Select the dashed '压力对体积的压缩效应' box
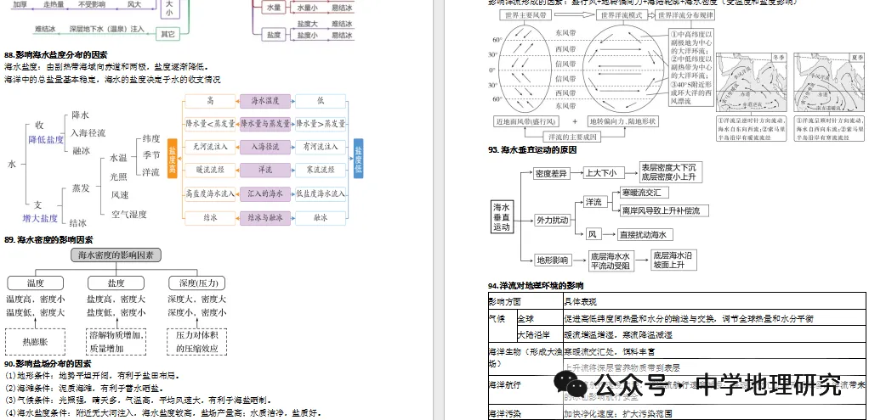 [x=196, y=342]
